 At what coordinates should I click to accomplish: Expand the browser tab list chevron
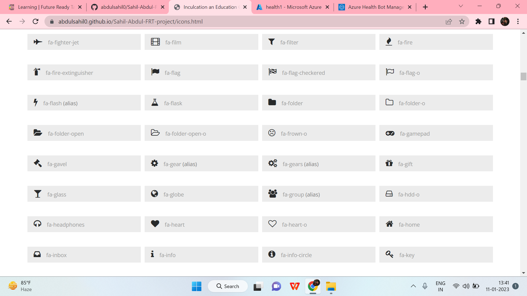pos(461,6)
